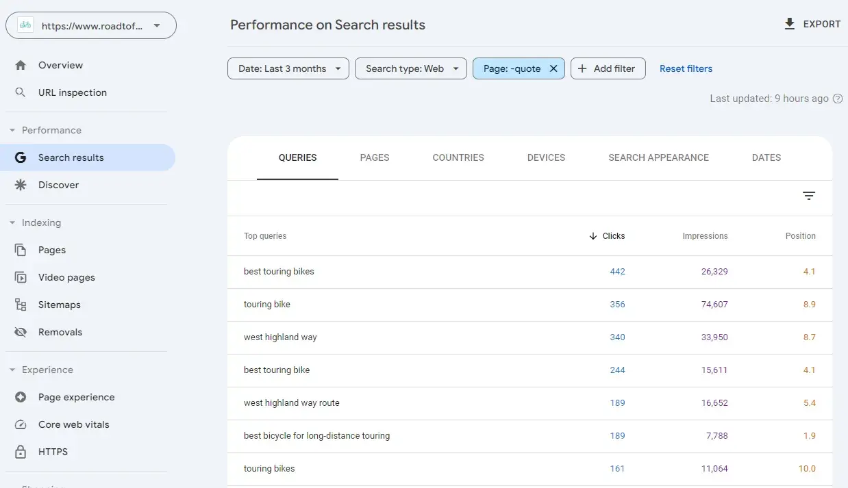The width and height of the screenshot is (848, 488).
Task: Click the Sitemaps icon in sidebar
Action: (x=21, y=305)
